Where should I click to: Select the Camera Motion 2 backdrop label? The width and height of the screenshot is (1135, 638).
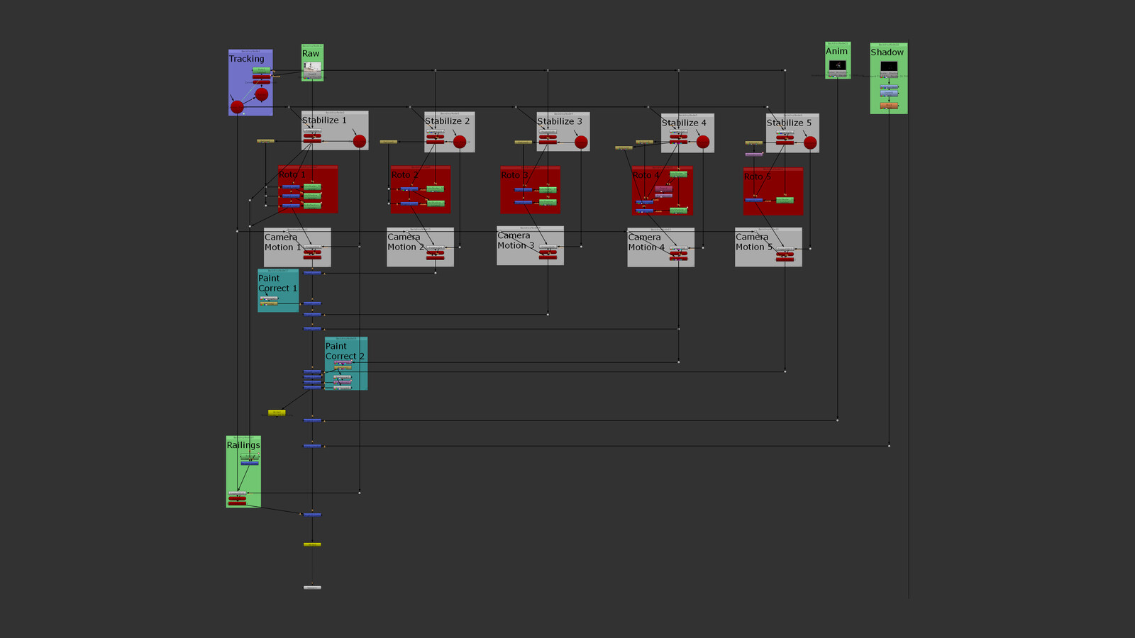(x=405, y=242)
